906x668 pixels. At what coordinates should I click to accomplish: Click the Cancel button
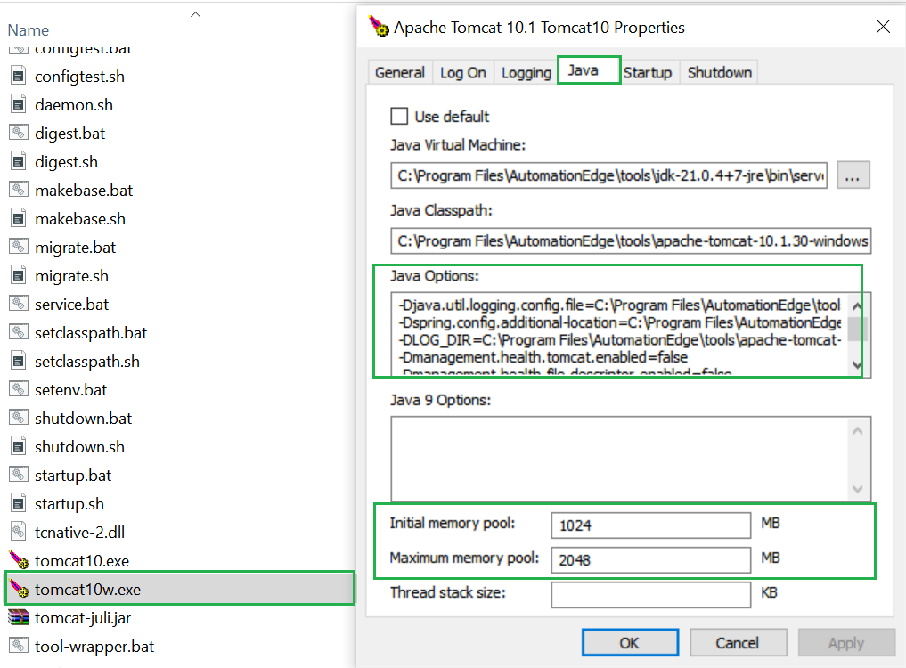point(738,642)
